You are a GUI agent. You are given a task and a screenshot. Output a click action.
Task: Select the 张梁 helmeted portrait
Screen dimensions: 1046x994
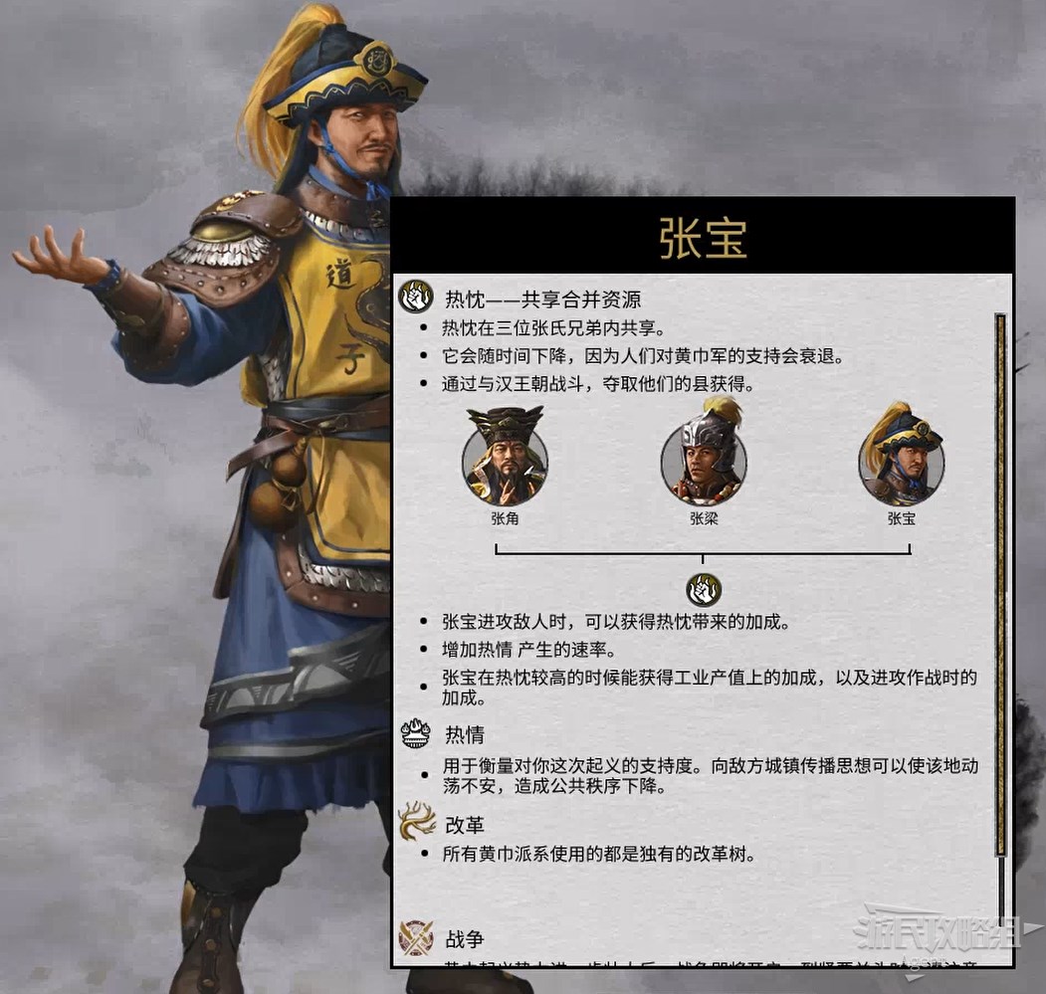coord(704,453)
